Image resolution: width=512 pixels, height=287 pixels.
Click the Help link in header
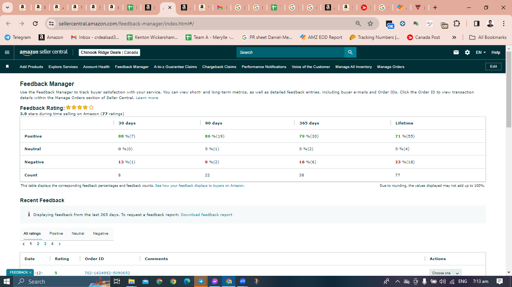coord(496,52)
